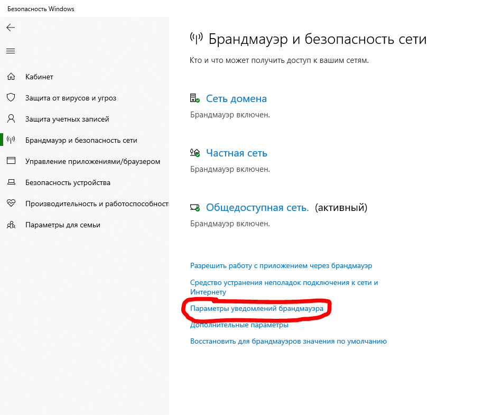The width and height of the screenshot is (493, 415).
Task: Click Брандмауэр включен under Общедоступная сеть
Action: [x=230, y=224]
